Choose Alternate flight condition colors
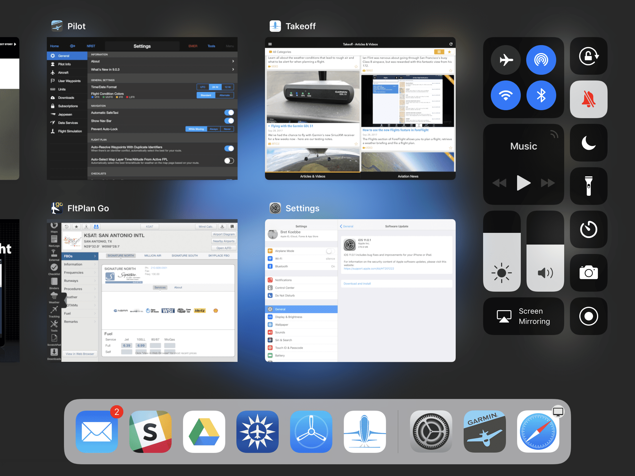The height and width of the screenshot is (476, 635). [224, 95]
